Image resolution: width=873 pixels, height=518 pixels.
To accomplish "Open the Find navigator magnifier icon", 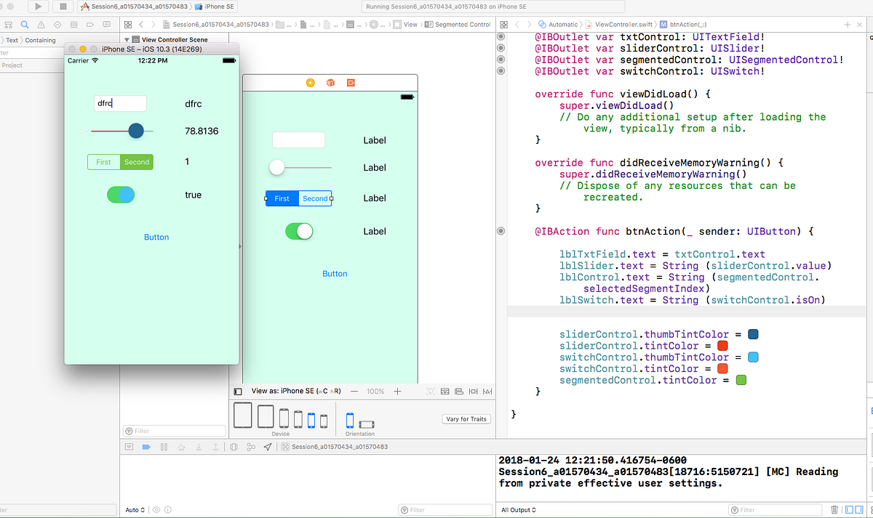I will 24,25.
